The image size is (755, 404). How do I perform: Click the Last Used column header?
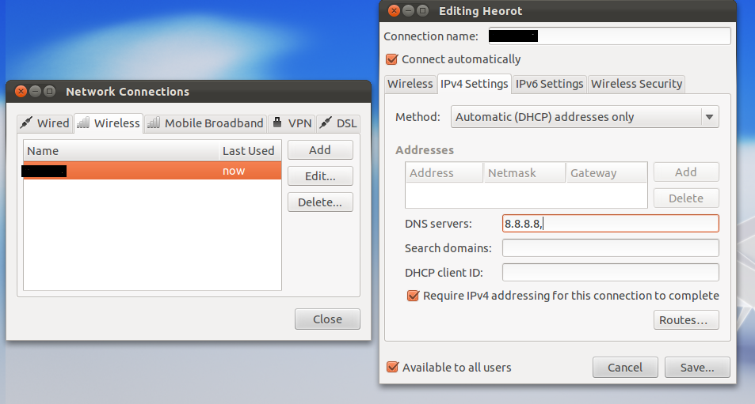[x=250, y=151]
